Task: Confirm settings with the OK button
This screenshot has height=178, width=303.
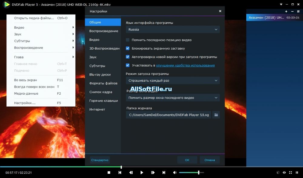Action: [187, 160]
